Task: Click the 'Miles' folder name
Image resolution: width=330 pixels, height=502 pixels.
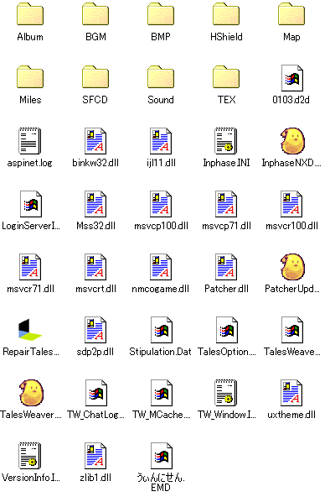Action: pos(30,100)
